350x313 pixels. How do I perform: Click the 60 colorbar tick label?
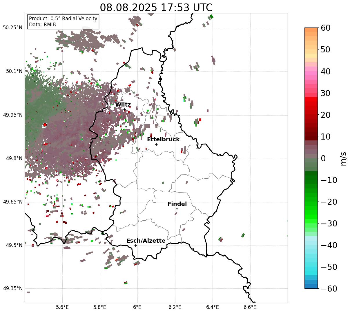326,28
